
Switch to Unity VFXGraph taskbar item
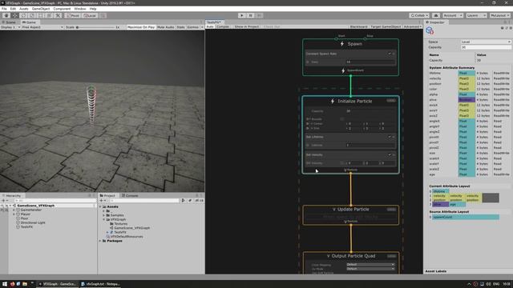[57, 284]
